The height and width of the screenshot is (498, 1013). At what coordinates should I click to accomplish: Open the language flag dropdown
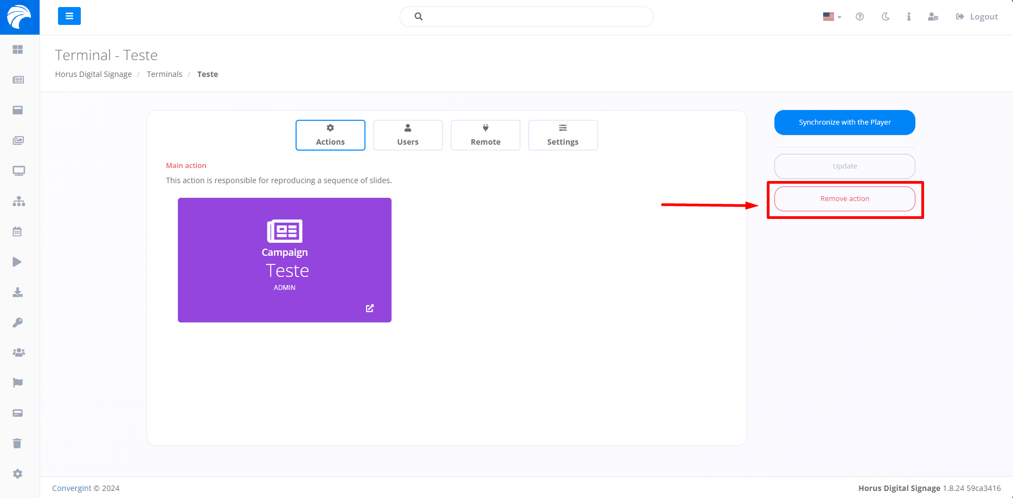(x=831, y=17)
